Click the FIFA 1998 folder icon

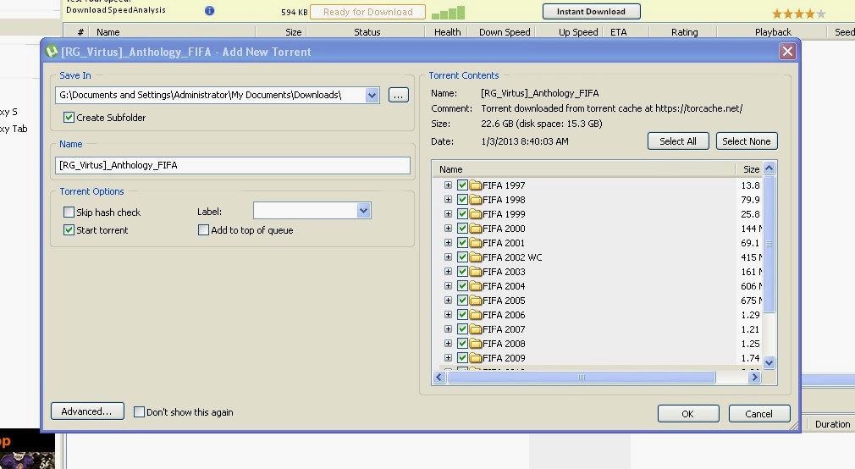476,200
